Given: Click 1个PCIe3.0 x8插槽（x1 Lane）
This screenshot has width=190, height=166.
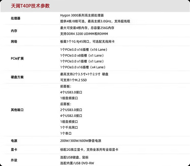Looking at the screenshot, I should (82, 55).
